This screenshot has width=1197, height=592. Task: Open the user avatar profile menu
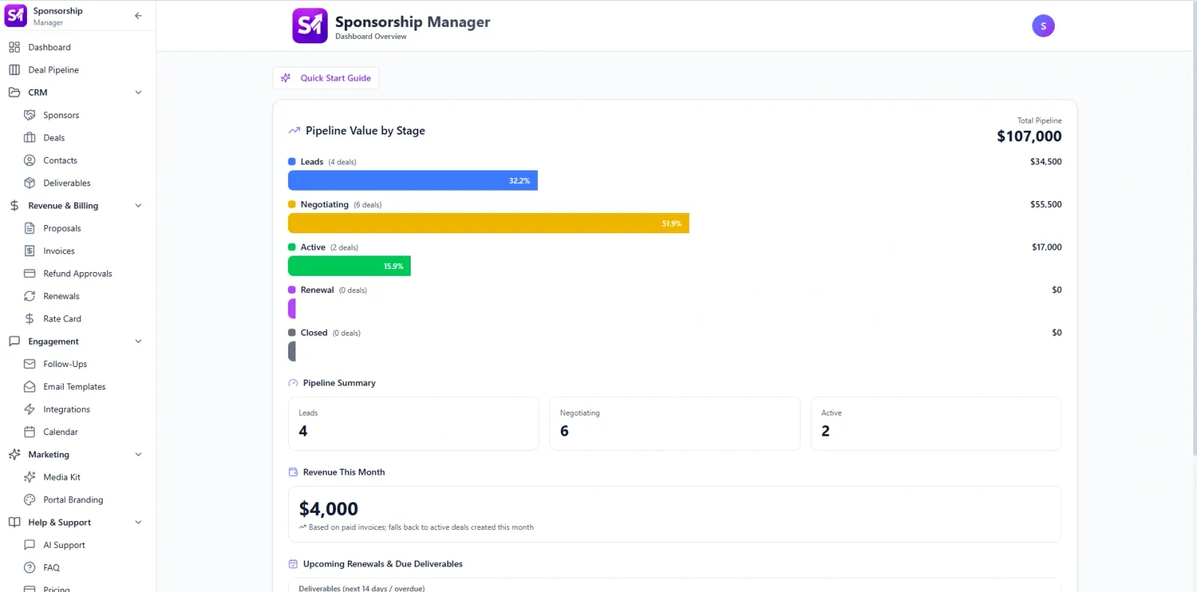pos(1043,26)
